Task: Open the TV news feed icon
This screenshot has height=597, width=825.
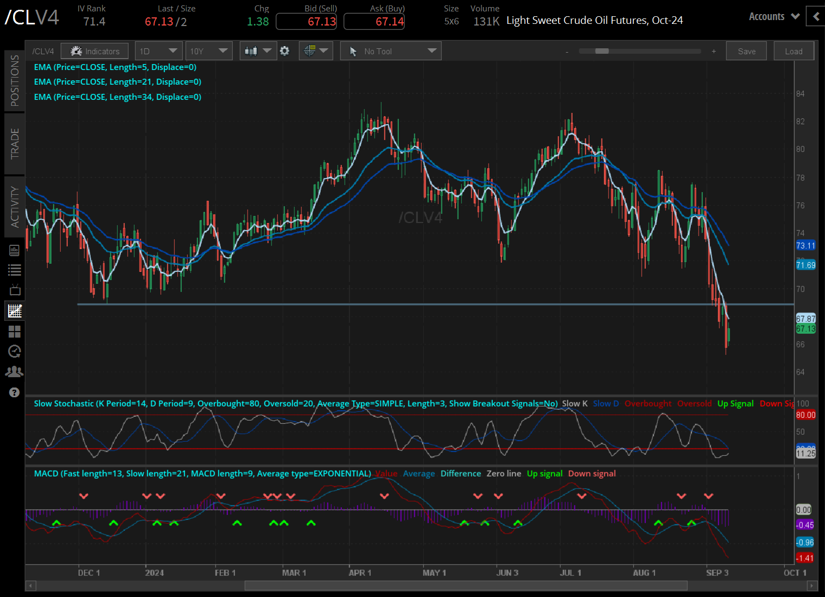Action: (x=15, y=290)
